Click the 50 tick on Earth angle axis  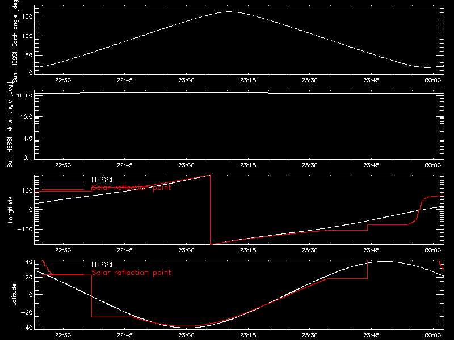pyautogui.click(x=29, y=55)
